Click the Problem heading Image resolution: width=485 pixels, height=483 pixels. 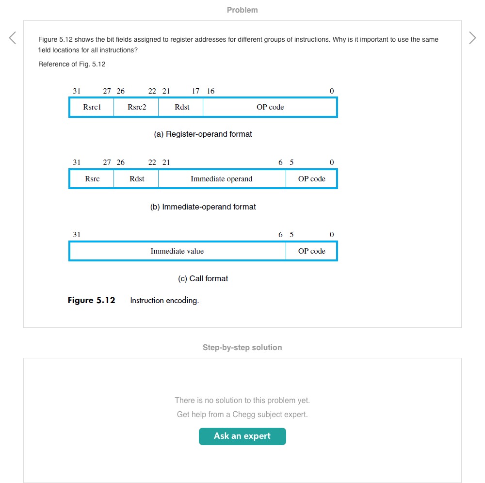tap(242, 10)
